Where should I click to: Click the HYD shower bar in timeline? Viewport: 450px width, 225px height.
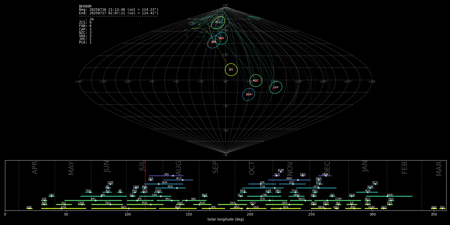316,188
